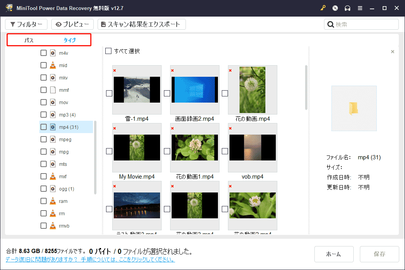Expand the ogg (1) file type entry
405x270 pixels.
[x=66, y=189]
